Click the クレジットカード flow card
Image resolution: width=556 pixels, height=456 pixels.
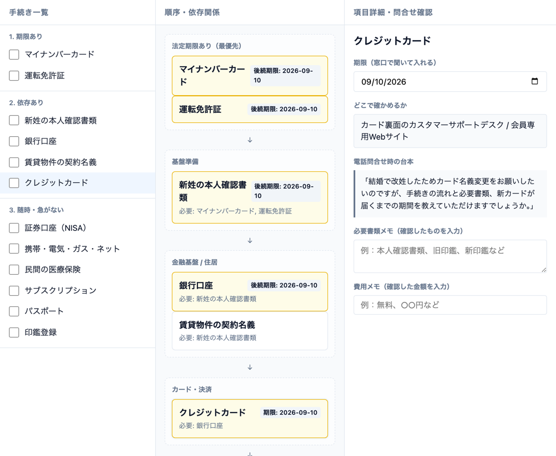click(x=250, y=418)
